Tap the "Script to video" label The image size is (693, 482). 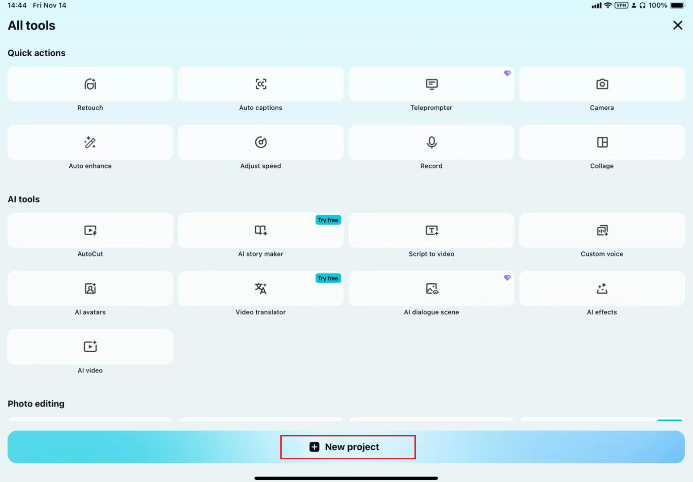pos(431,254)
